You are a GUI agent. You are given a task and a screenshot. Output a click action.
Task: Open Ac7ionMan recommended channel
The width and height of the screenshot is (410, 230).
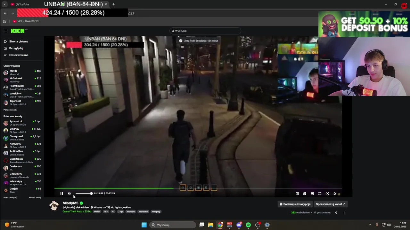point(22,153)
